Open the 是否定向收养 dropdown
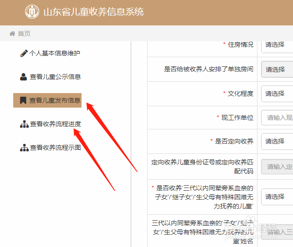The image size is (293, 247). click(277, 141)
